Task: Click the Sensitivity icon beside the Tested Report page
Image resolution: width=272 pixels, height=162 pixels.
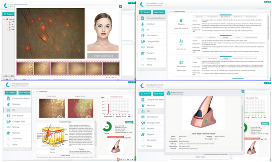Action: click(8, 139)
